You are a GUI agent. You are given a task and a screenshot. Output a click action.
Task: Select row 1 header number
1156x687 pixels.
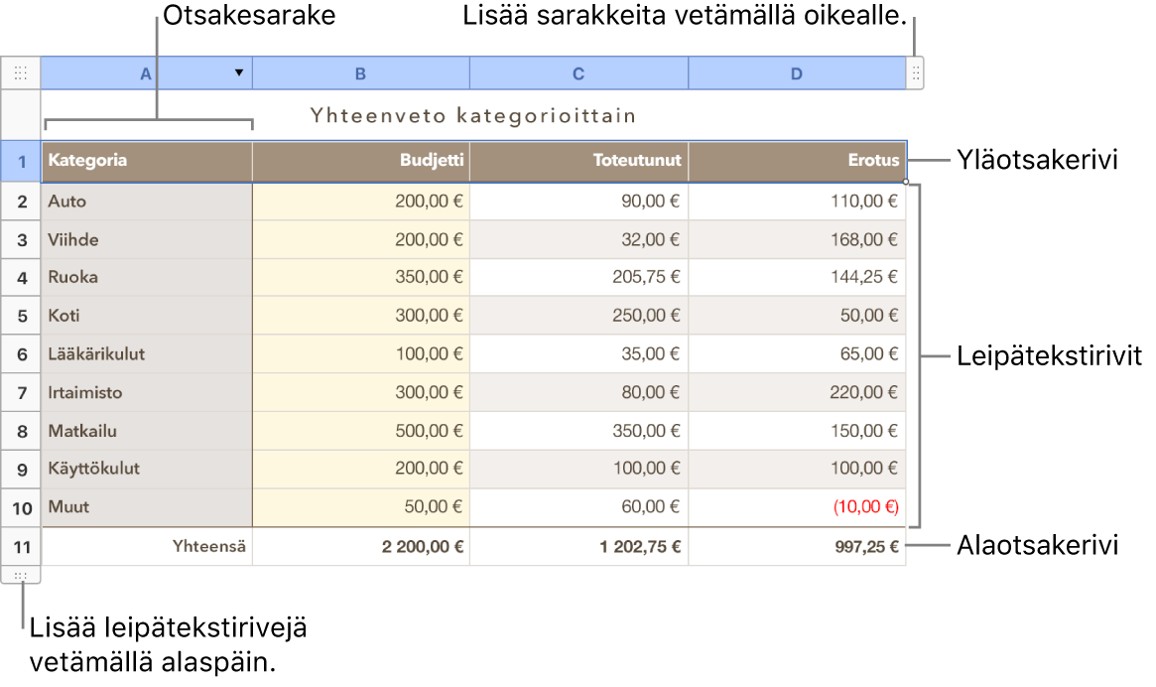(x=22, y=162)
